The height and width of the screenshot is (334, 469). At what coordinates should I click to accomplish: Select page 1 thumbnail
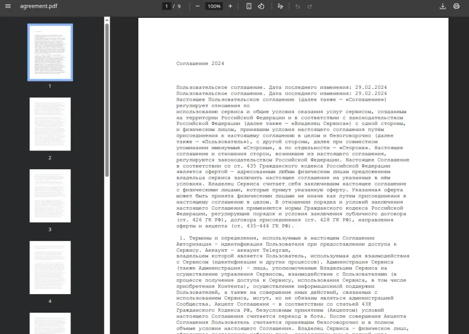tap(50, 52)
